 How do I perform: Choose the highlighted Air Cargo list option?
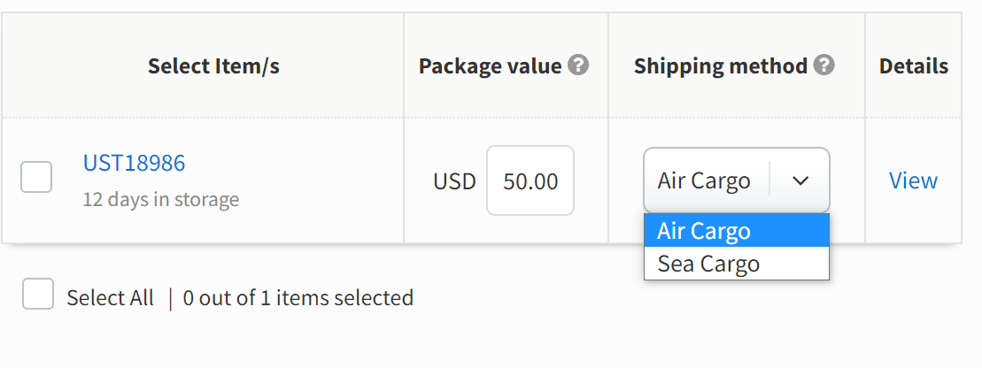pyautogui.click(x=737, y=231)
